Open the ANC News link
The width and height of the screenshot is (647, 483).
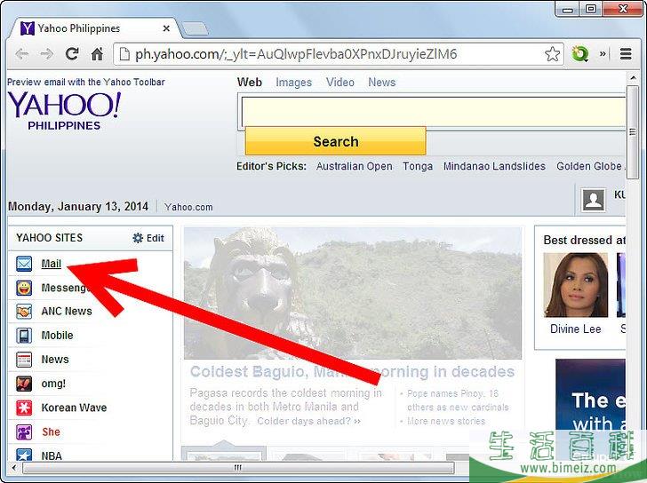[x=67, y=311]
